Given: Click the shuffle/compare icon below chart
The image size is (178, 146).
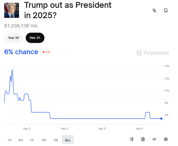Looking at the screenshot, I should [131, 139].
